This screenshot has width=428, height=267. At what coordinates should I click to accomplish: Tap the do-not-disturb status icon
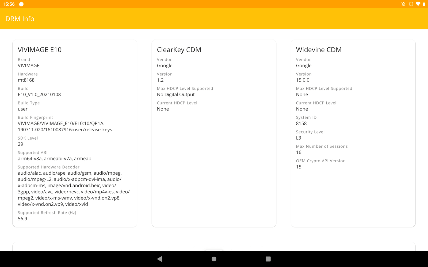point(411,4)
